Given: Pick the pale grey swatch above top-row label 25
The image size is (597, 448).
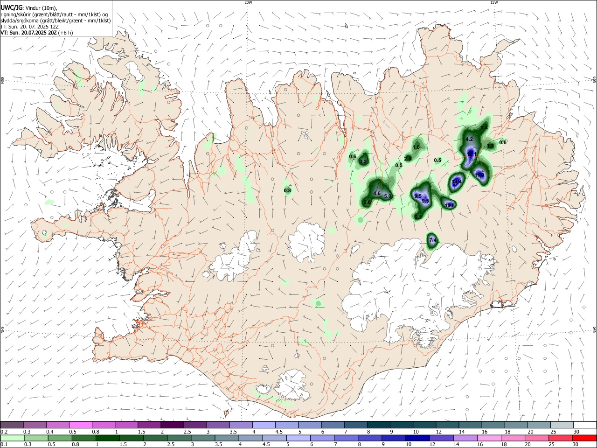Looking at the screenshot, I should pos(562,425).
